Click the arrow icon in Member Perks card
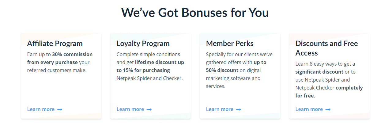The height and width of the screenshot is (126, 392). [239, 109]
